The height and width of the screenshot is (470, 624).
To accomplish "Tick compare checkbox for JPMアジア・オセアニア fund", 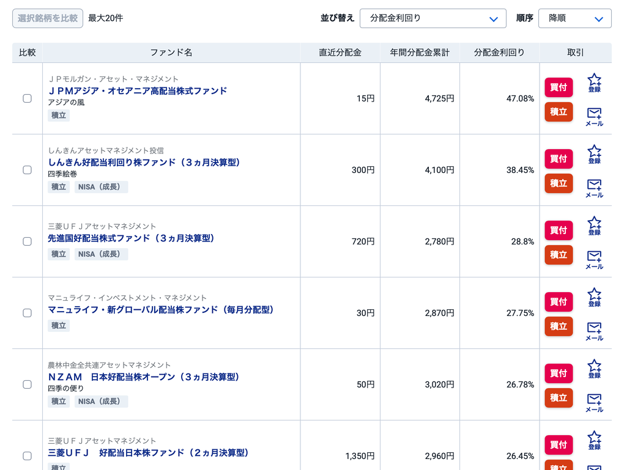I will point(27,98).
